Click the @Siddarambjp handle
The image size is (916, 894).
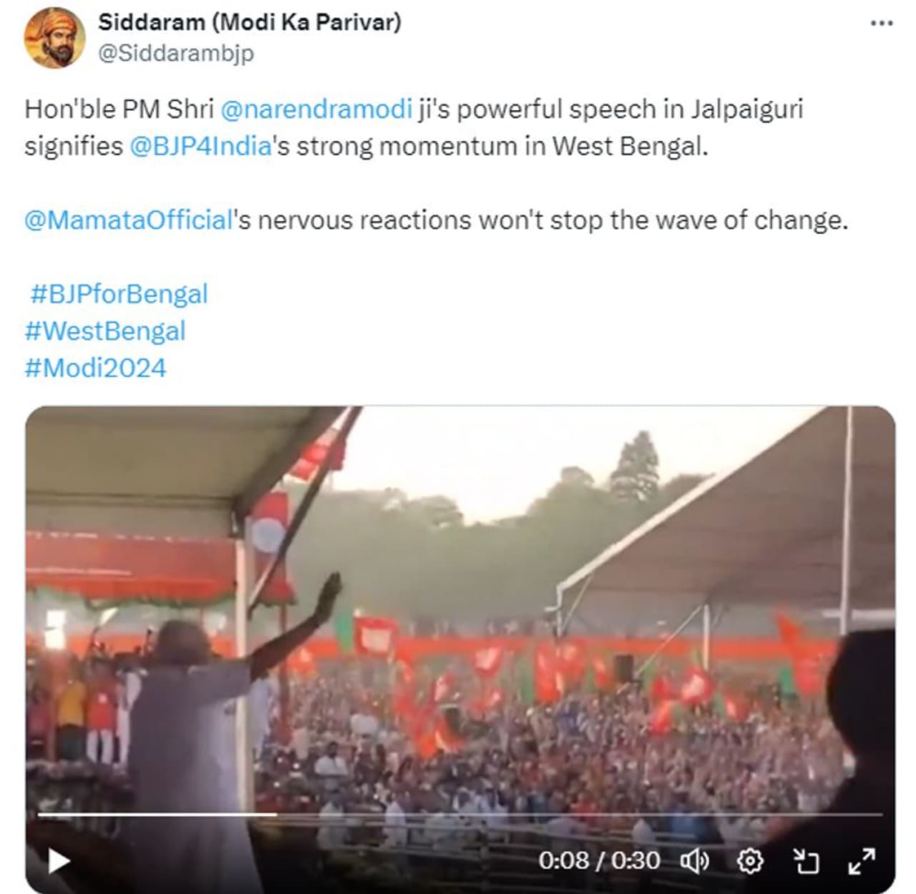point(175,54)
